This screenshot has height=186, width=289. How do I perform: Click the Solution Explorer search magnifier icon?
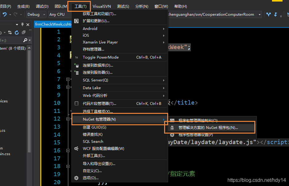click(x=25, y=40)
